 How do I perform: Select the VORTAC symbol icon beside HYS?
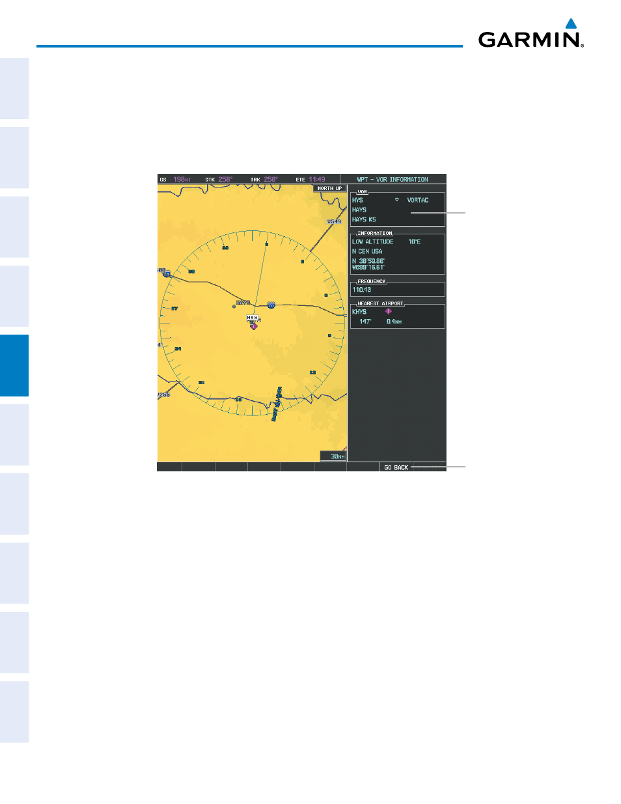coord(396,200)
